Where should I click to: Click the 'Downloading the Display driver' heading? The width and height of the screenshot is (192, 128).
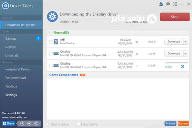(89, 14)
